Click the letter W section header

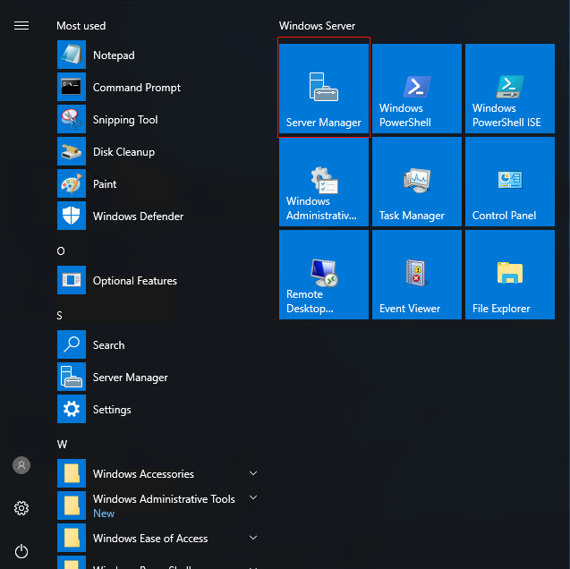coord(62,445)
